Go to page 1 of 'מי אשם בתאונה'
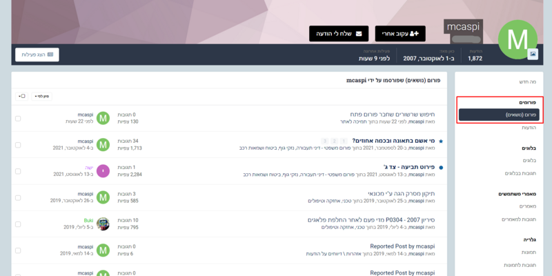This screenshot has height=276, width=552. tap(344, 141)
